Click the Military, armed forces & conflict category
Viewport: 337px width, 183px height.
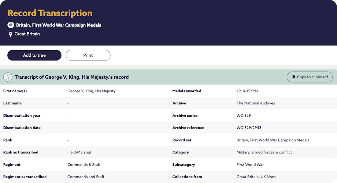pos(264,152)
